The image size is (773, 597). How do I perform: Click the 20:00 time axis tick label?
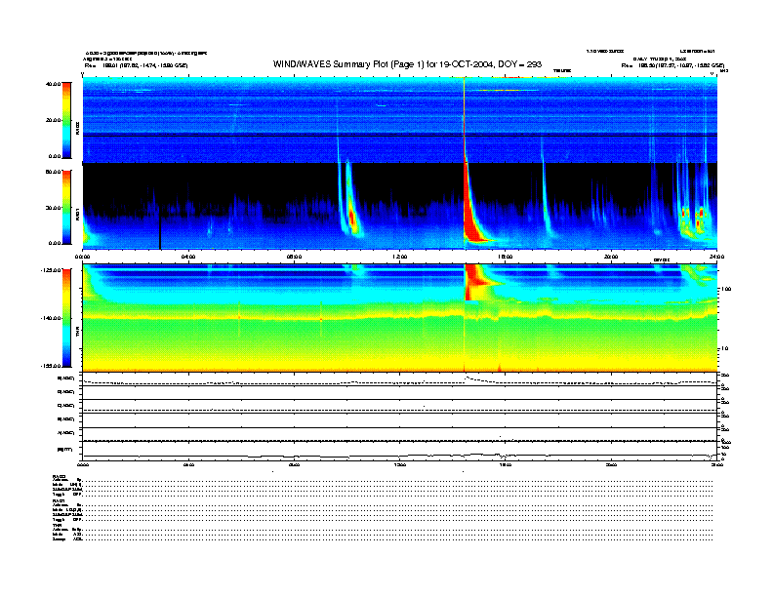click(x=612, y=258)
